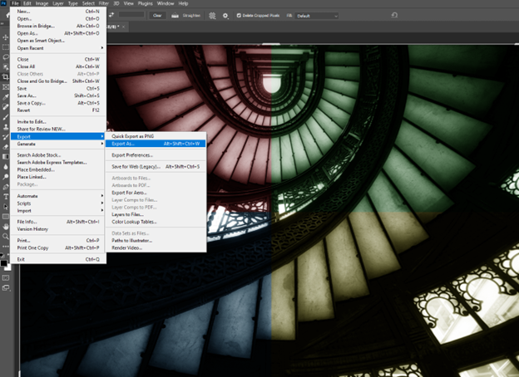This screenshot has height=377, width=519.
Task: Select the Lasso tool
Action: tap(6, 56)
